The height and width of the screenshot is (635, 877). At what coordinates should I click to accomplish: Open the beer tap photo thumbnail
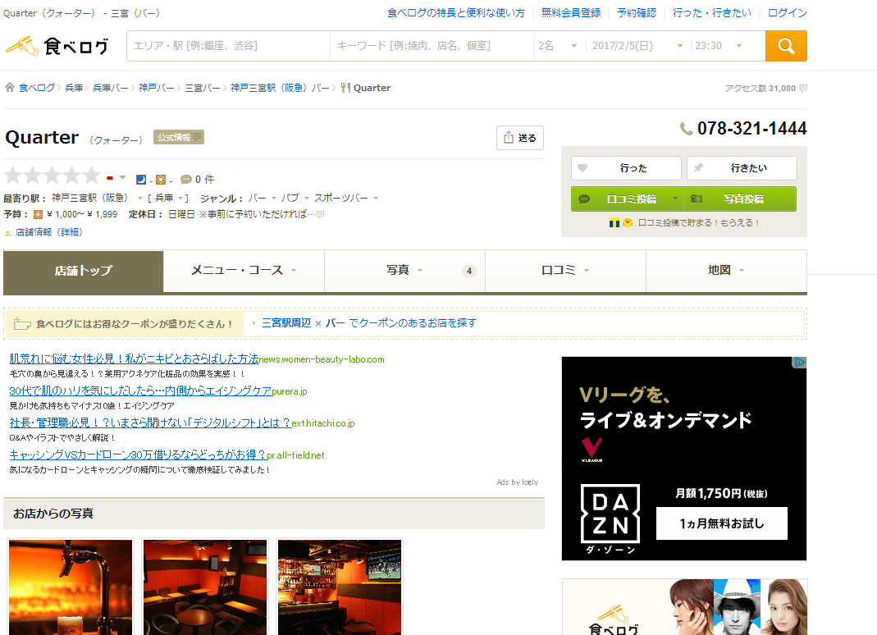click(71, 587)
